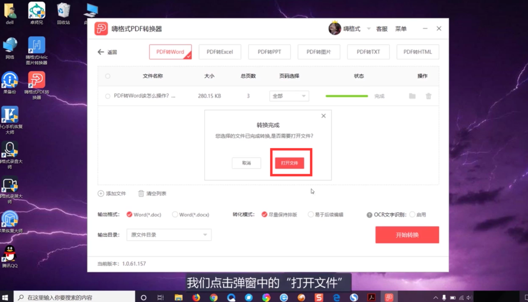This screenshot has height=302, width=528.
Task: Open the 手机恢复大师 desktop shortcut
Action: [10, 120]
